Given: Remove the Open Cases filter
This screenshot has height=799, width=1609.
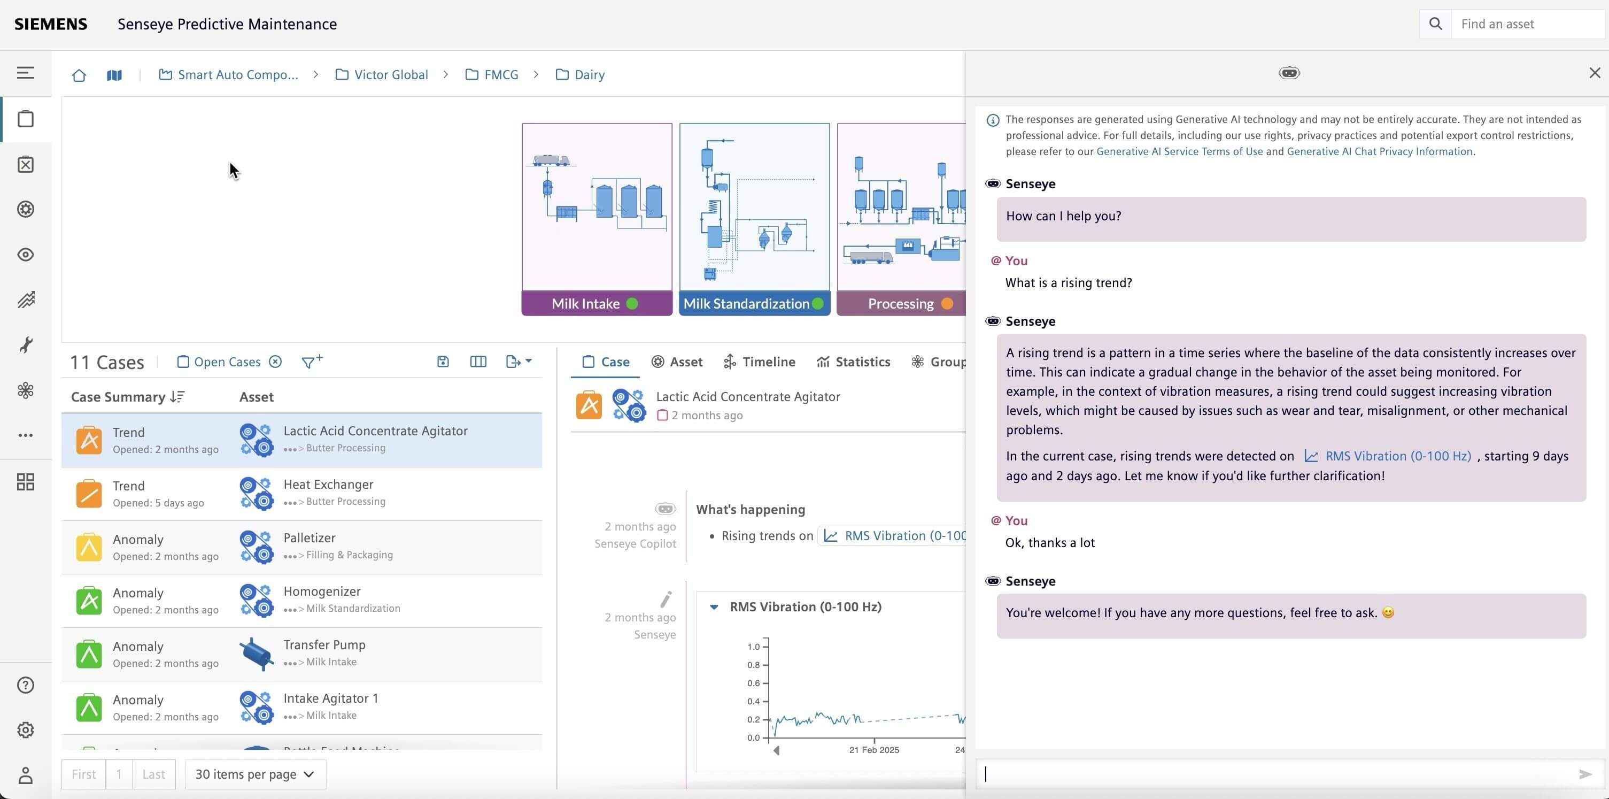Looking at the screenshot, I should coord(275,362).
